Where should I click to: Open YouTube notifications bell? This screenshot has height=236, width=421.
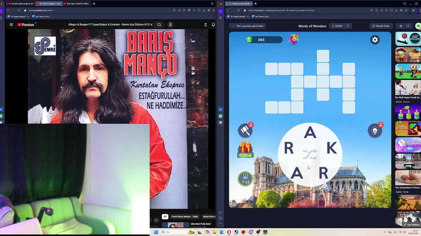coord(213,25)
